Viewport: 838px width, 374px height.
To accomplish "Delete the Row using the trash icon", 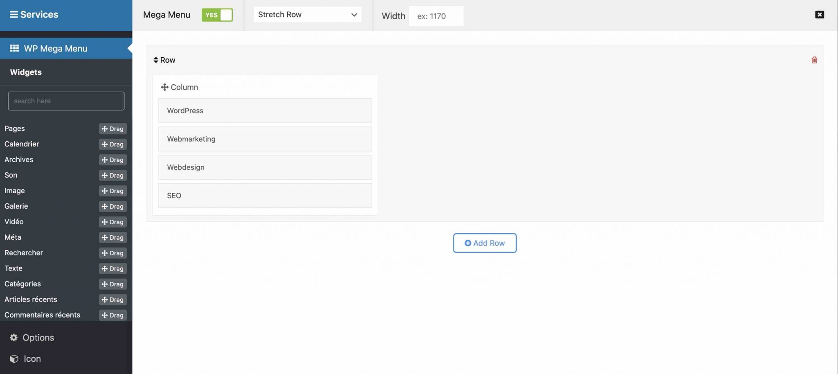I will [x=814, y=60].
